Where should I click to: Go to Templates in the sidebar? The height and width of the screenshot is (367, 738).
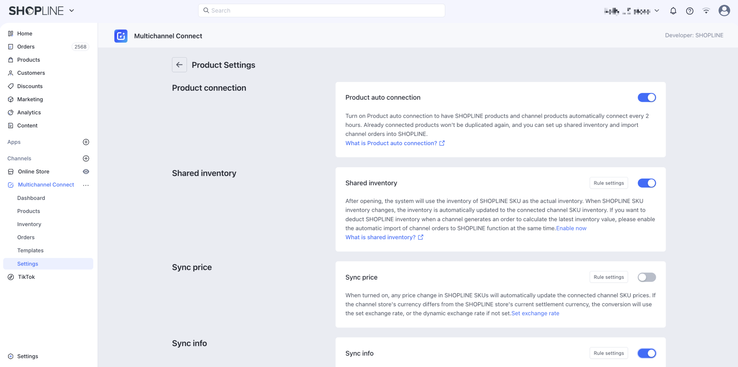(x=30, y=251)
